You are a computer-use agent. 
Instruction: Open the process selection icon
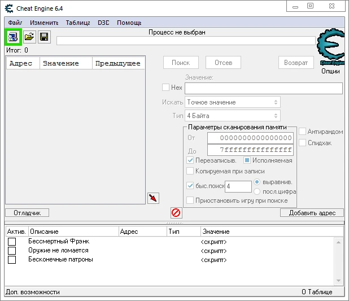tap(13, 37)
